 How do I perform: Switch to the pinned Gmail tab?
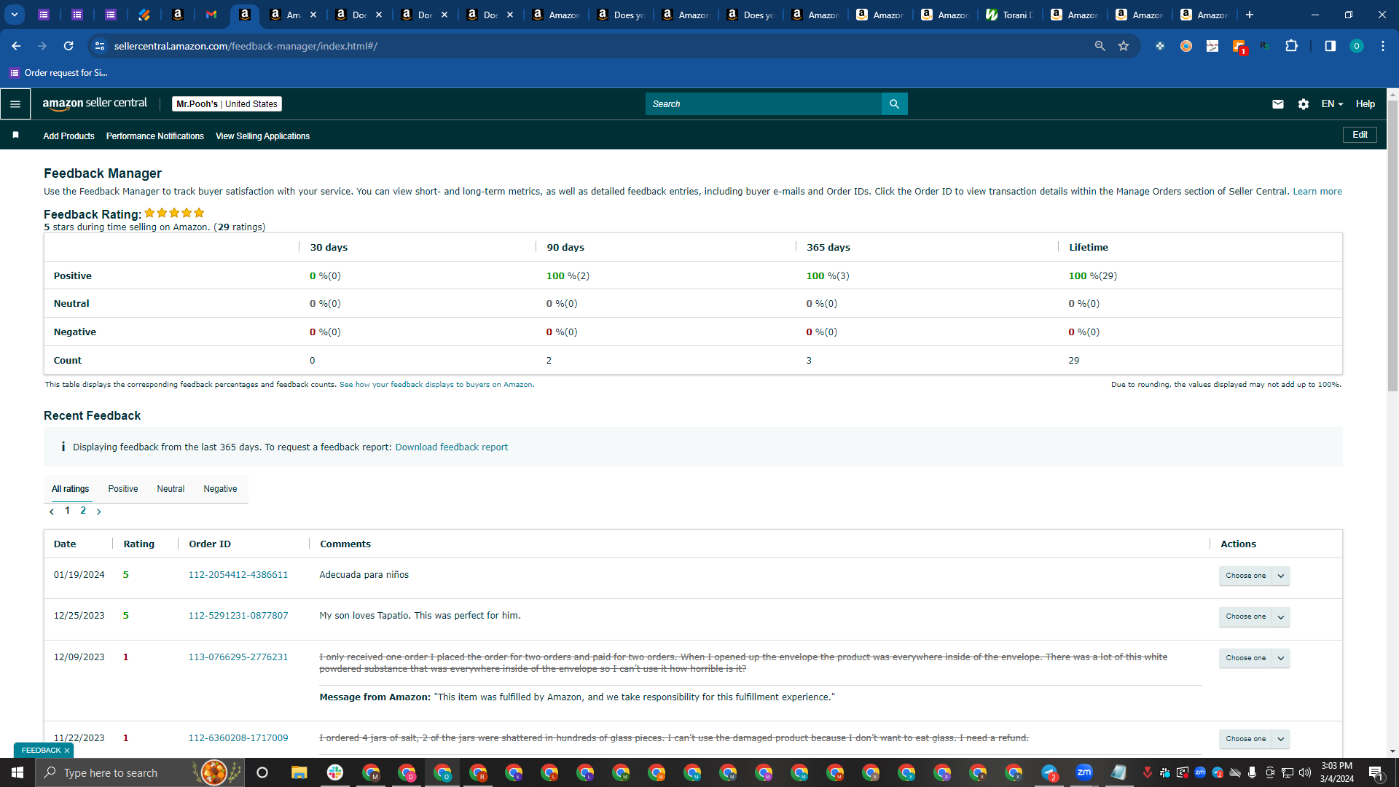(x=211, y=15)
